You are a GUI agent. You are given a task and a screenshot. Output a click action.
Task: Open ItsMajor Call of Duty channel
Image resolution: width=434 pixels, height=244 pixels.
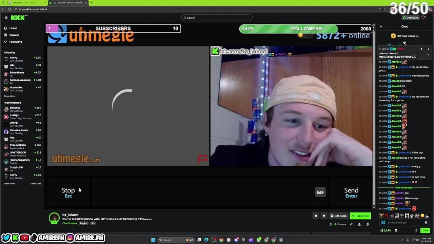click(22, 117)
